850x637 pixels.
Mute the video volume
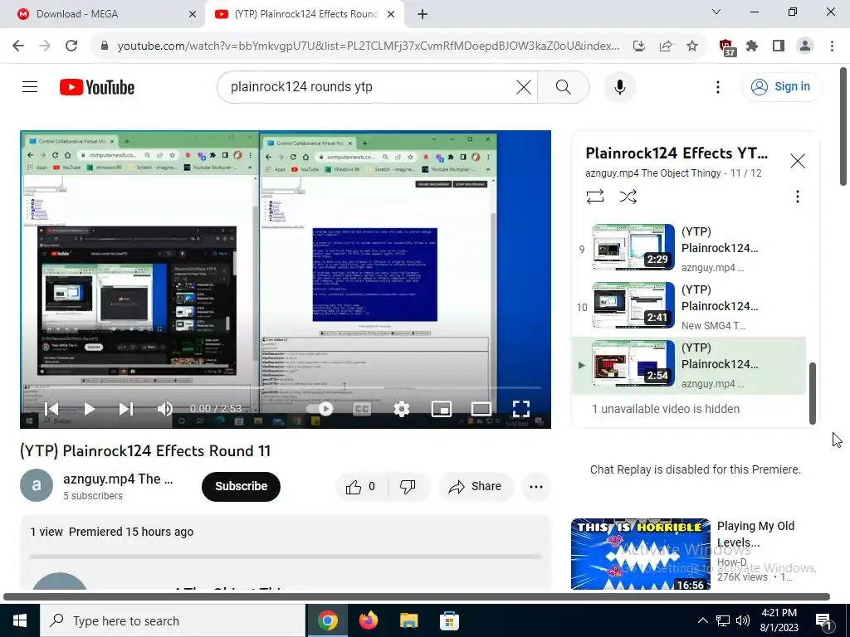pos(165,409)
